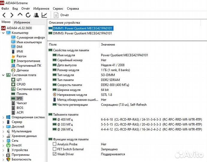Select DIMM3: Power Quotient MECEG421PA0101 device
207x162 pixels.
(x=80, y=33)
